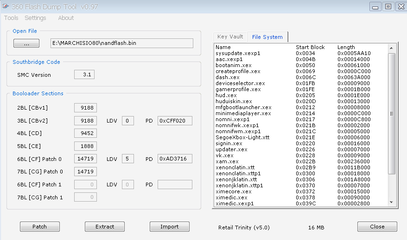The image size is (407, 240).
Task: Switch to the Key Vault tab
Action: click(230, 37)
